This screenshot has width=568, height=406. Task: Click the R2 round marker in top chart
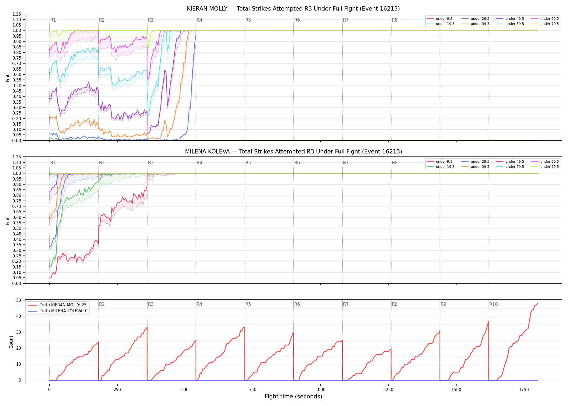(102, 20)
